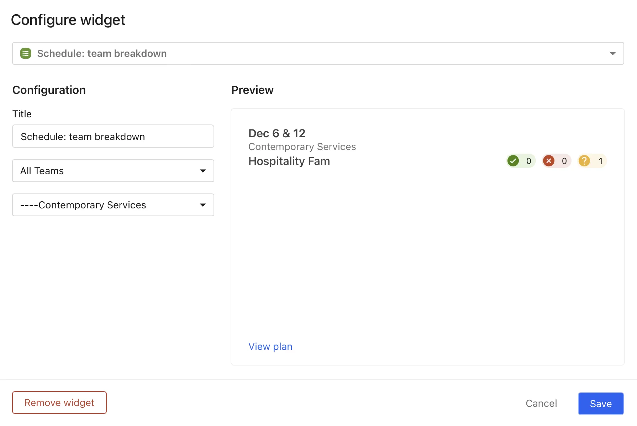Open the View plan link
637x426 pixels.
point(270,346)
